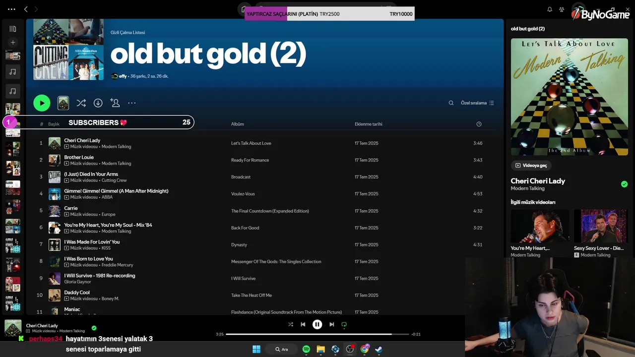
Task: Open the notifications bell
Action: tap(550, 9)
